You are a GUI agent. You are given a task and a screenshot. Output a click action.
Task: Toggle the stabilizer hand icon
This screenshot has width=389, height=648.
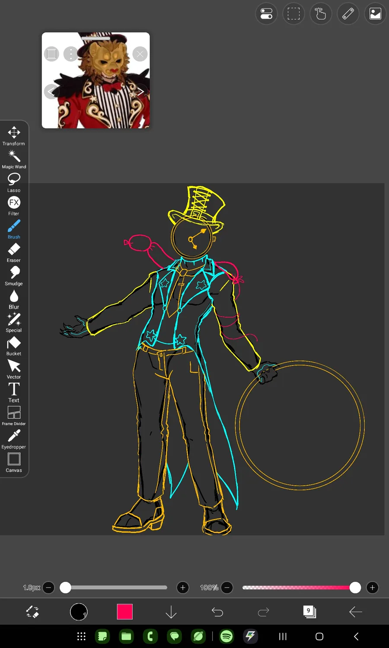tap(321, 14)
